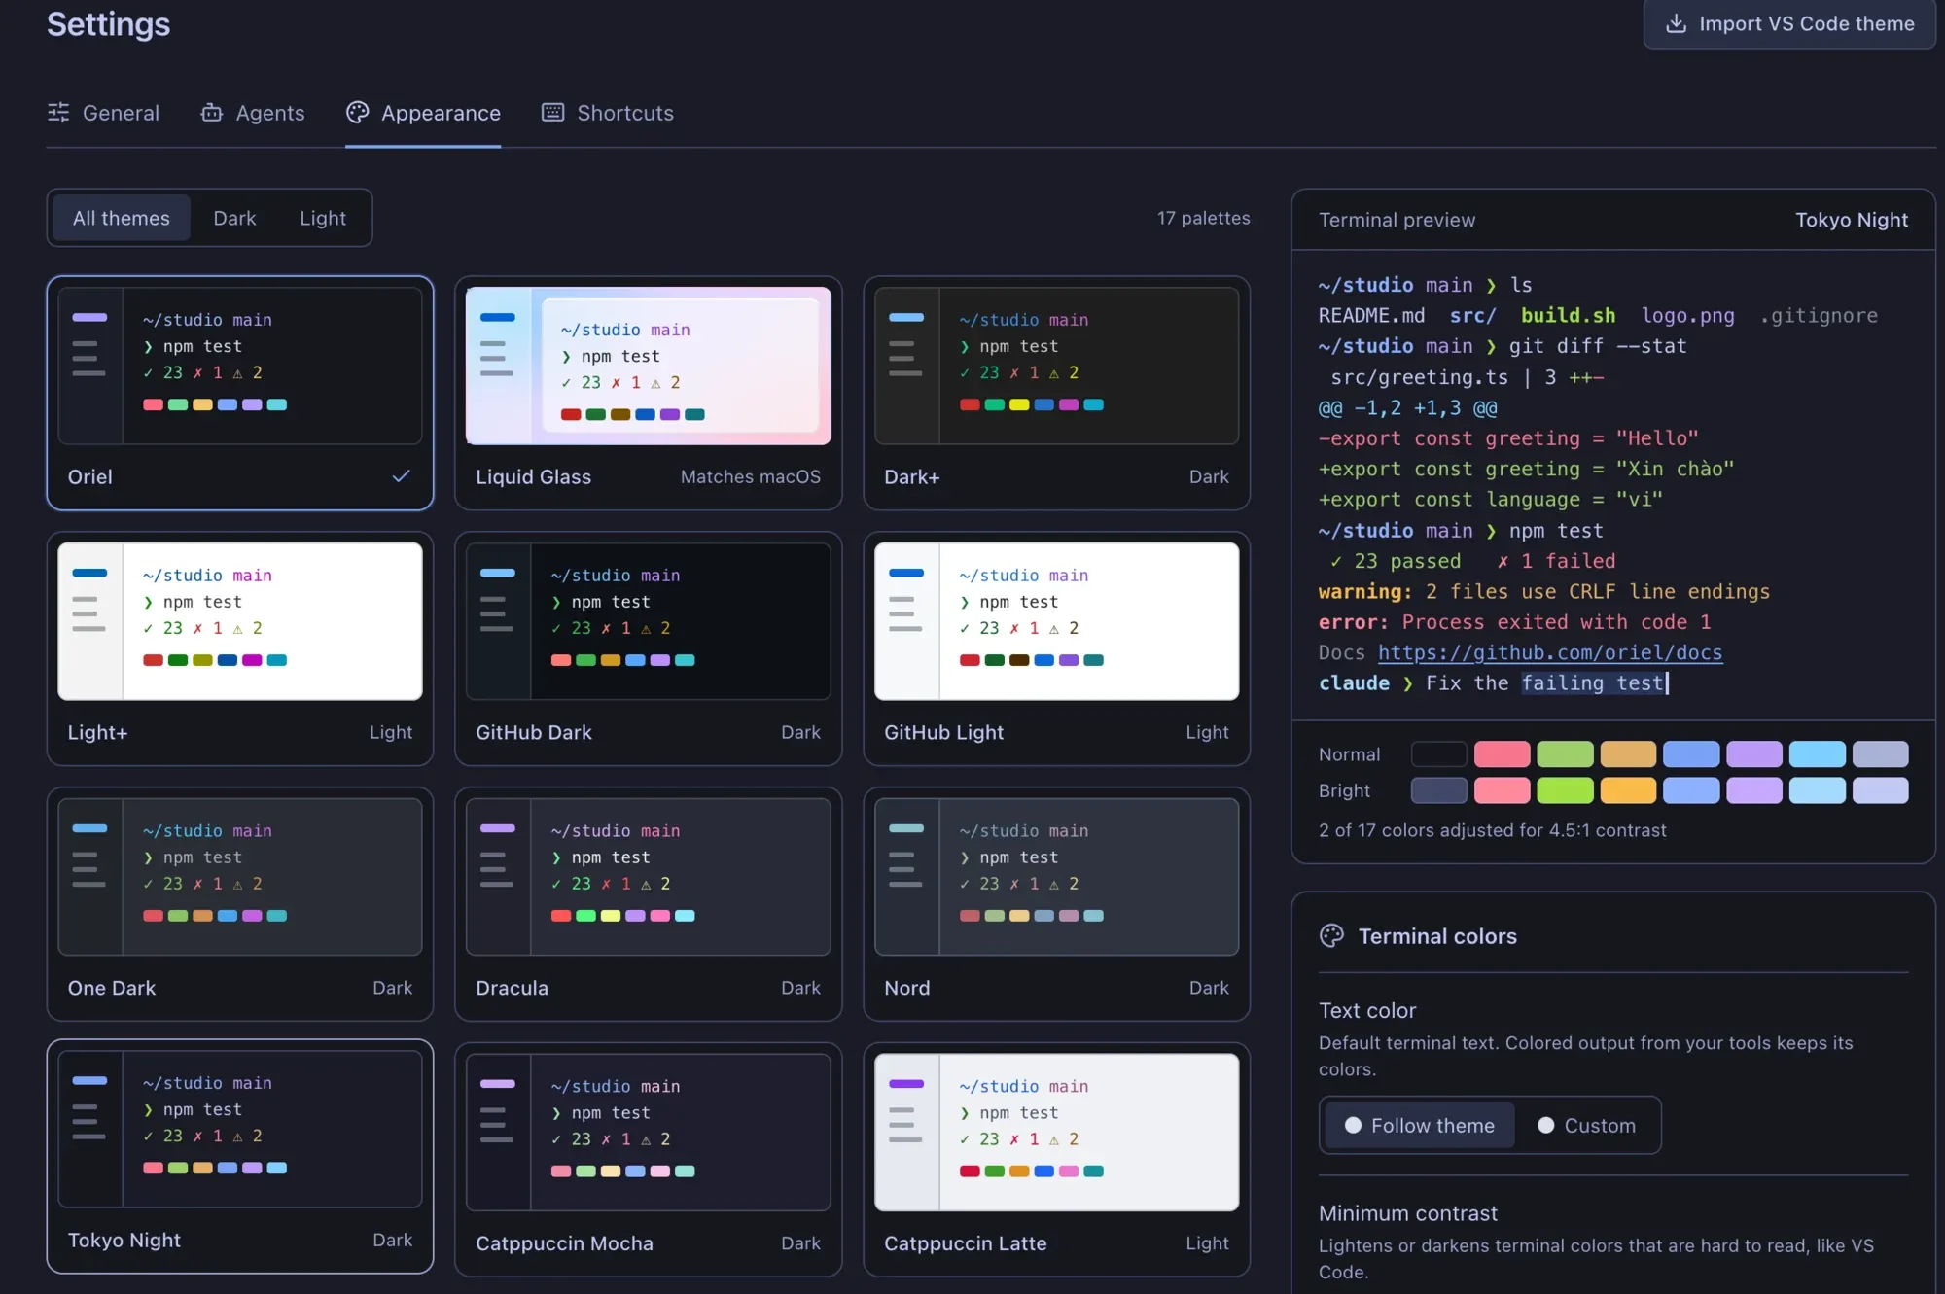Image resolution: width=1945 pixels, height=1294 pixels.
Task: Show All themes filter
Action: 122,218
